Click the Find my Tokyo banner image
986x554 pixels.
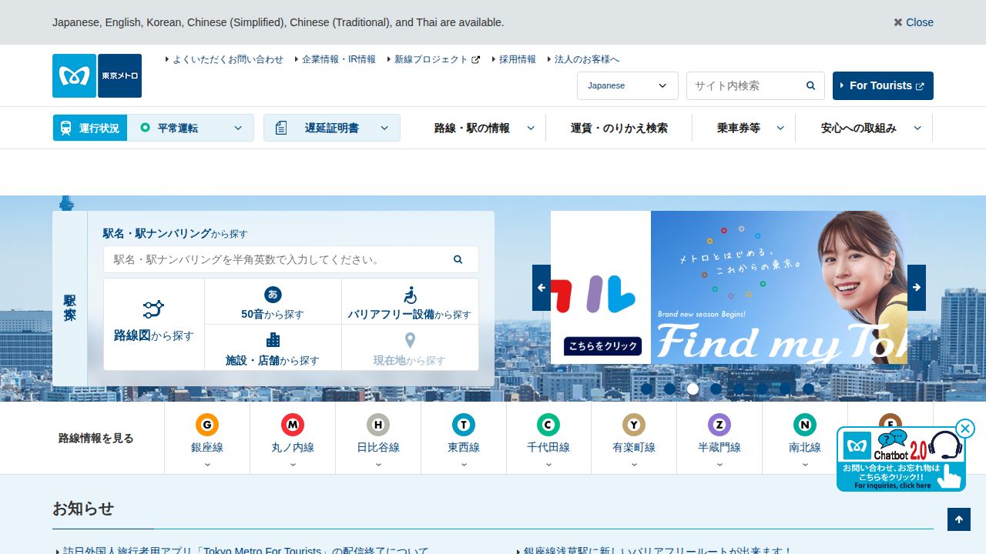[779, 288]
